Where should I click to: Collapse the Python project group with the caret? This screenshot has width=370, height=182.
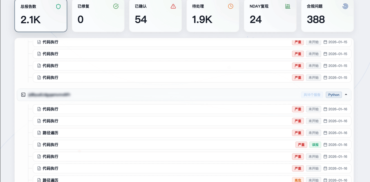(346, 95)
